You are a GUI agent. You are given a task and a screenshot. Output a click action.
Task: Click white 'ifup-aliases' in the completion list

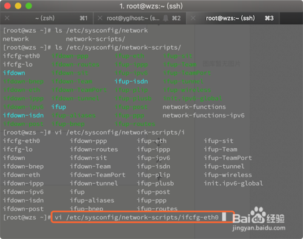[x=92, y=200]
